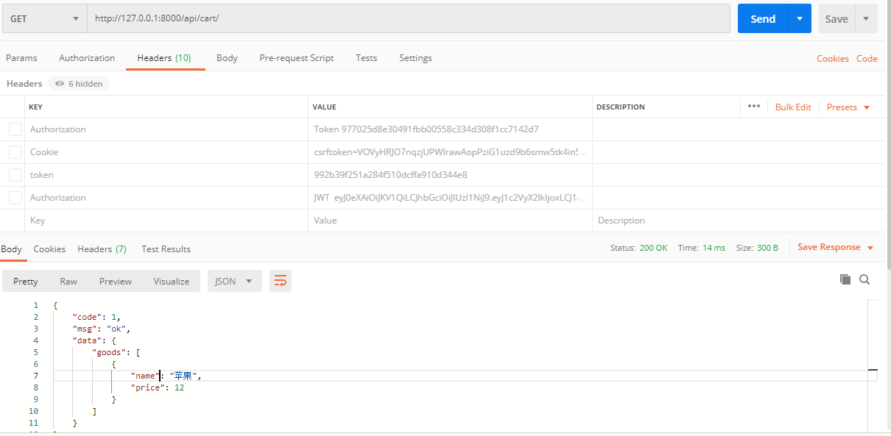Select the request Headers (10) tab

164,58
